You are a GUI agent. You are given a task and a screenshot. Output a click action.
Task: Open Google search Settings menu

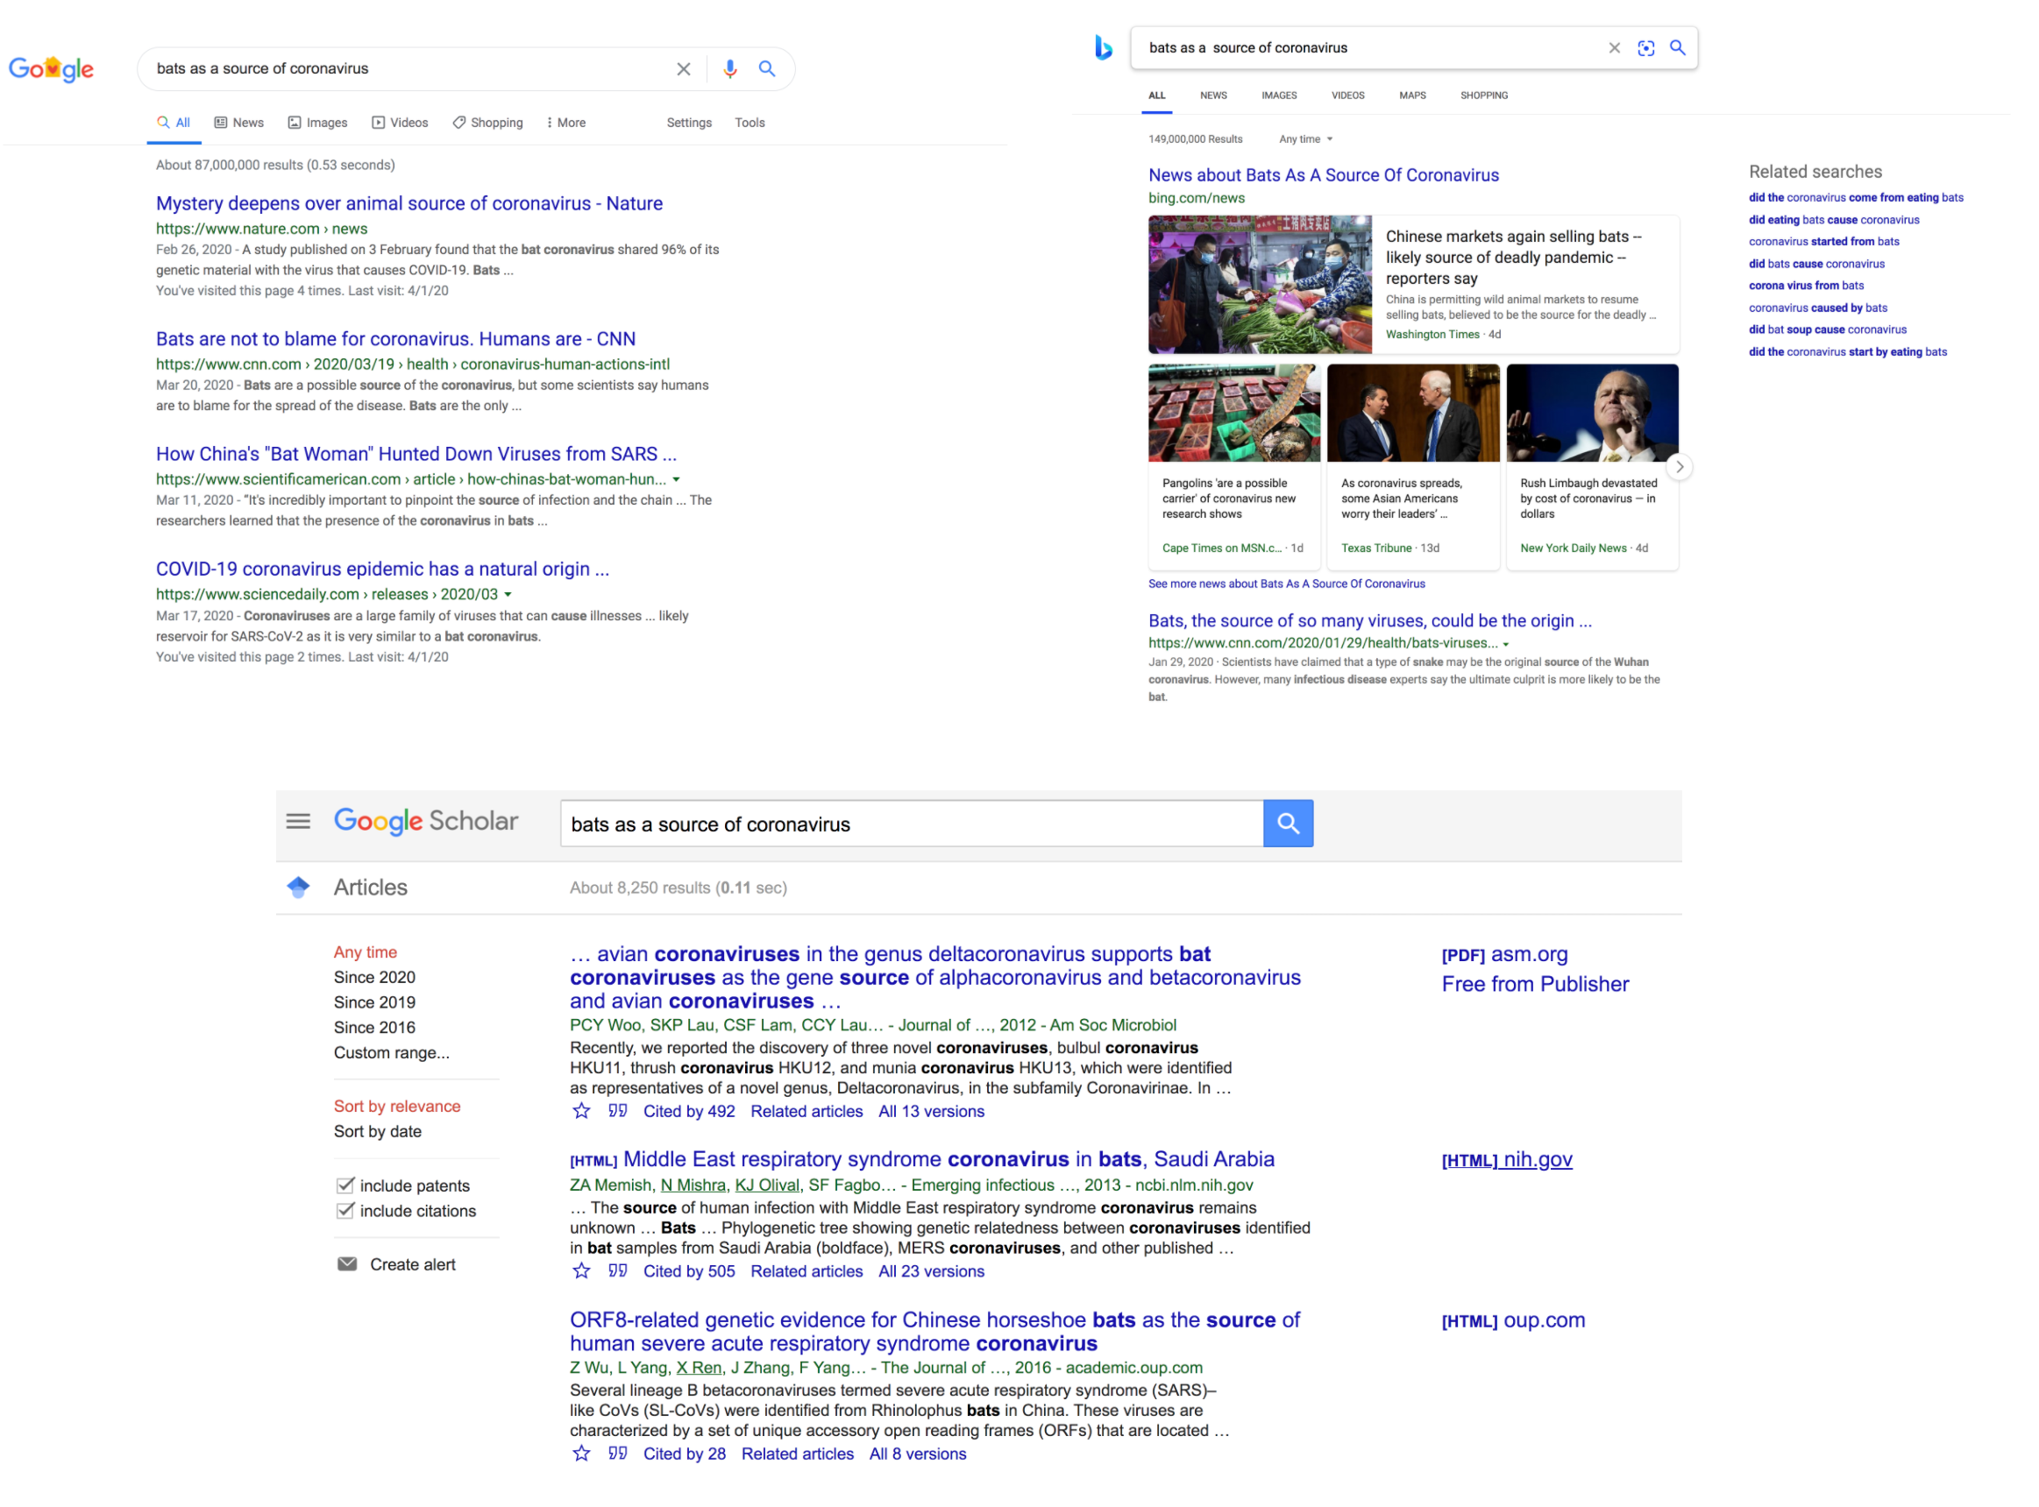(x=689, y=124)
